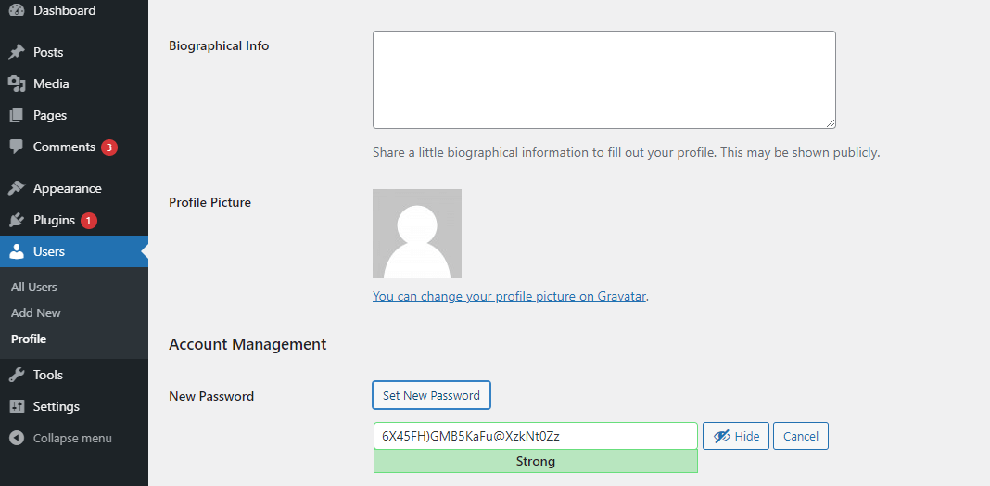This screenshot has width=990, height=486.
Task: Click the Tools wrench icon
Action: click(17, 375)
